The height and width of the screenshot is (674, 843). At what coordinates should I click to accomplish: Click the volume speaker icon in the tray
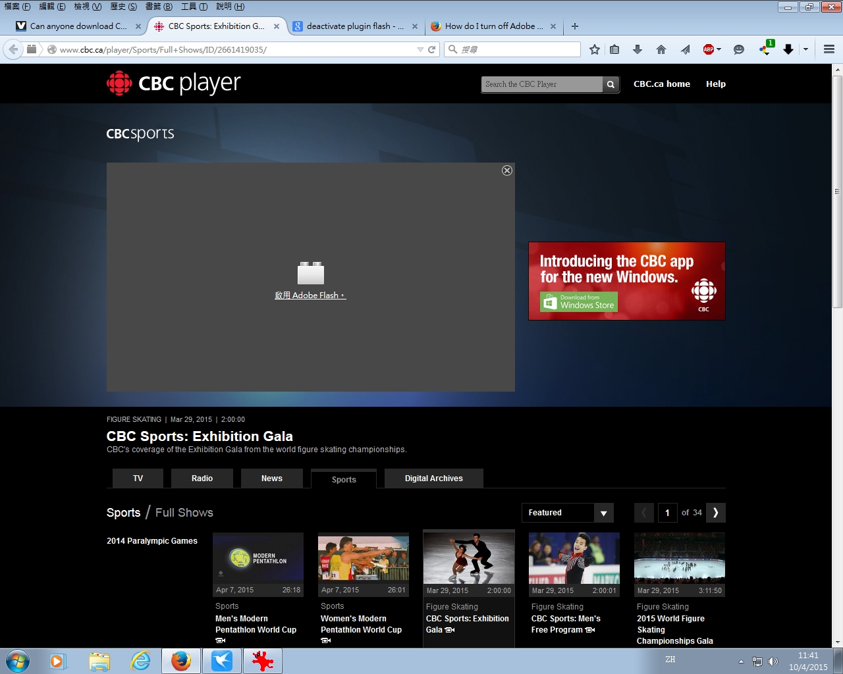(x=773, y=661)
